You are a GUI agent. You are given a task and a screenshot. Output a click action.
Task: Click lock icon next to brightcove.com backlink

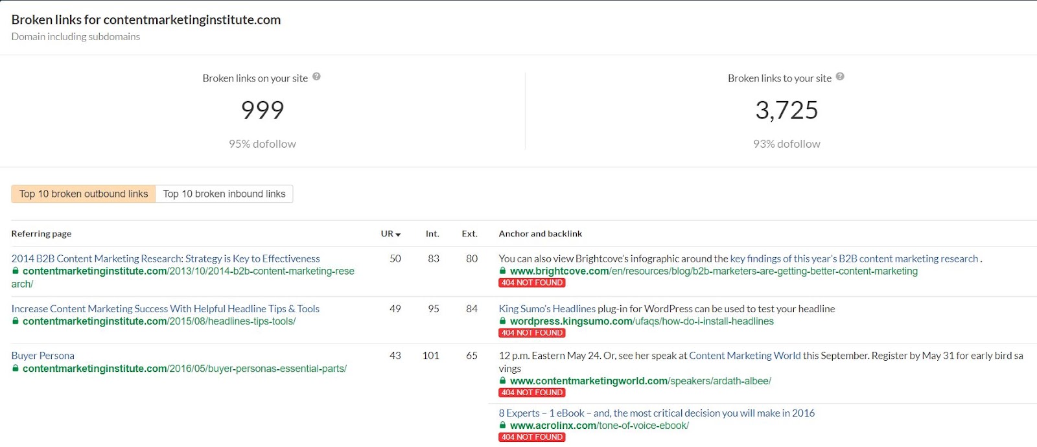pos(502,271)
